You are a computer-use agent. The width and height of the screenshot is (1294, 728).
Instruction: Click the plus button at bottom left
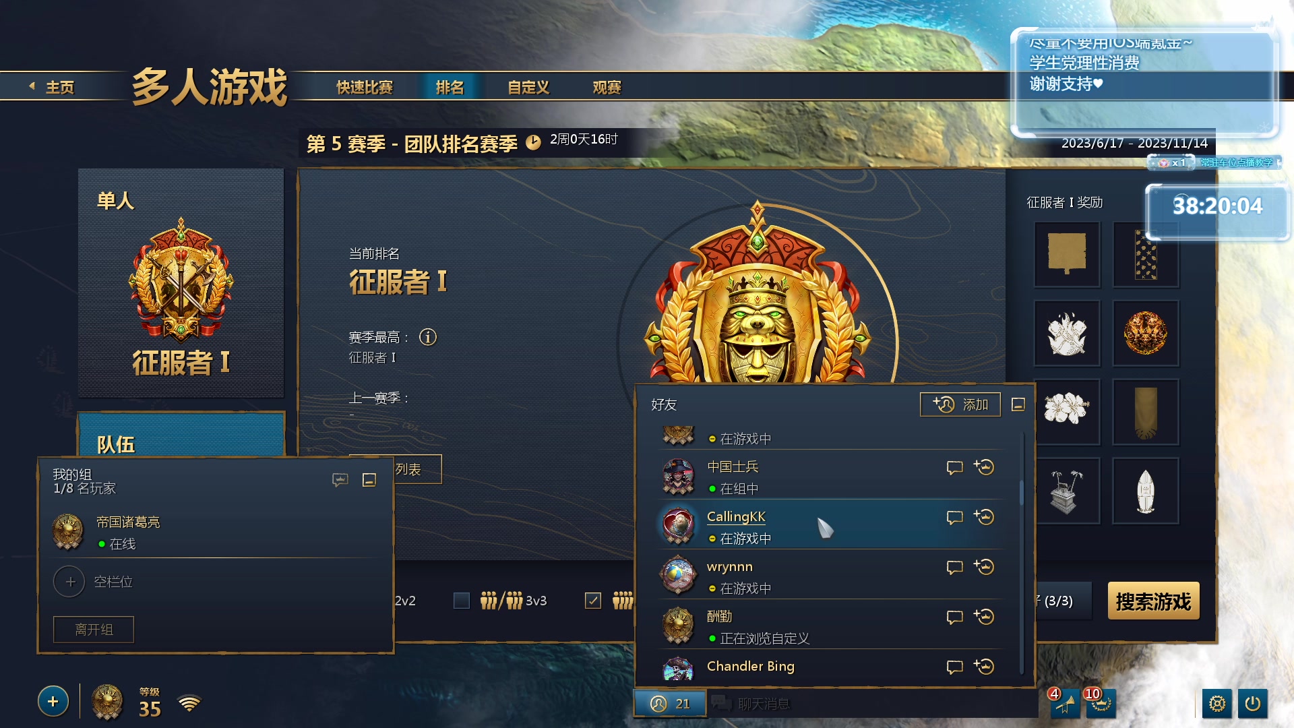coord(53,702)
